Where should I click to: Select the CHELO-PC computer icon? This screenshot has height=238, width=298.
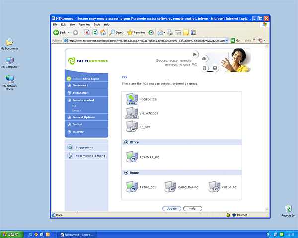coord(214,187)
